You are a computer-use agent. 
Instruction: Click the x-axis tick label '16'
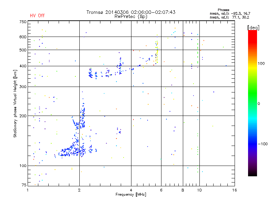point(235,190)
